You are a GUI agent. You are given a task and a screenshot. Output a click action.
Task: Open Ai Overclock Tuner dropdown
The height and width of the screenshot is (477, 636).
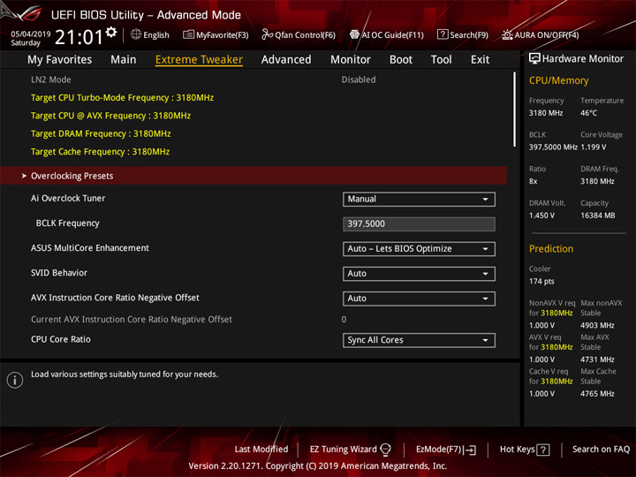pyautogui.click(x=419, y=199)
